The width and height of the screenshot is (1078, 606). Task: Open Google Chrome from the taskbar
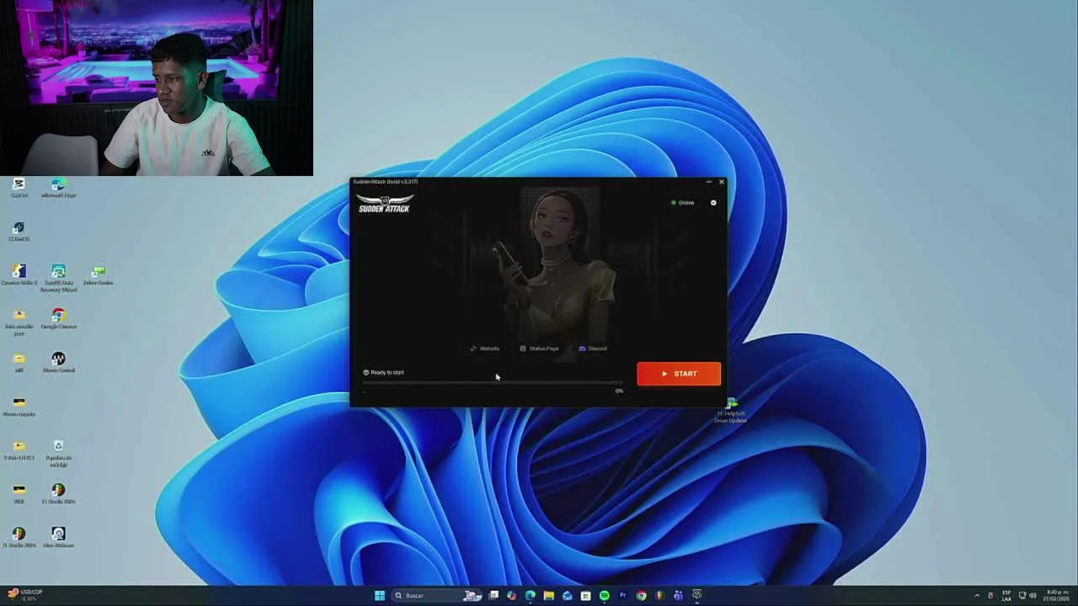[641, 596]
